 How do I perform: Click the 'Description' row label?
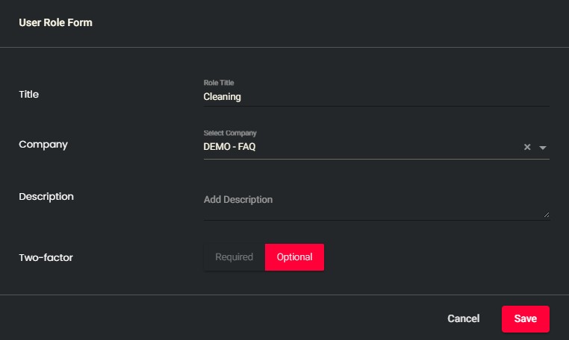pos(46,197)
